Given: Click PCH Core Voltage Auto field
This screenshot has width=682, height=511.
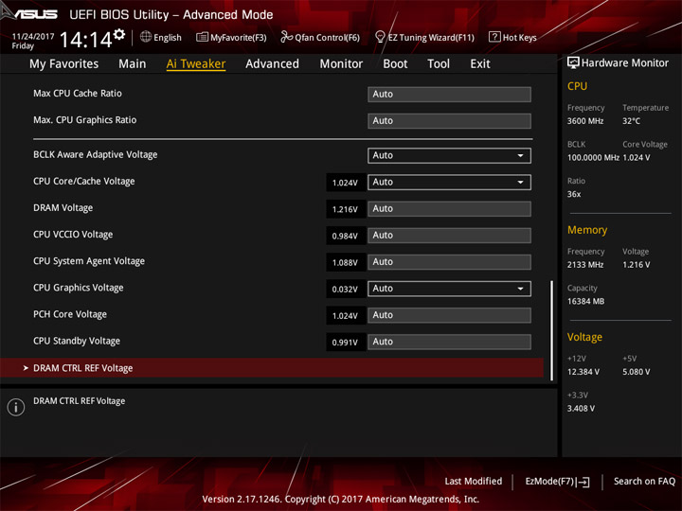Looking at the screenshot, I should 449,315.
